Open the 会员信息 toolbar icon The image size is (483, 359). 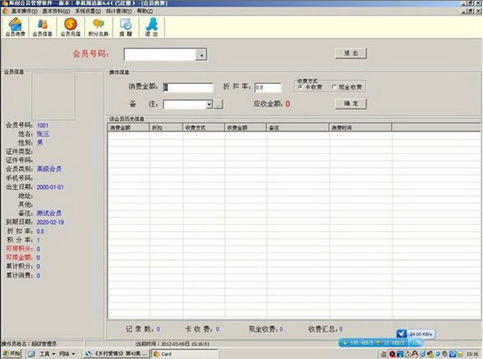[x=43, y=27]
